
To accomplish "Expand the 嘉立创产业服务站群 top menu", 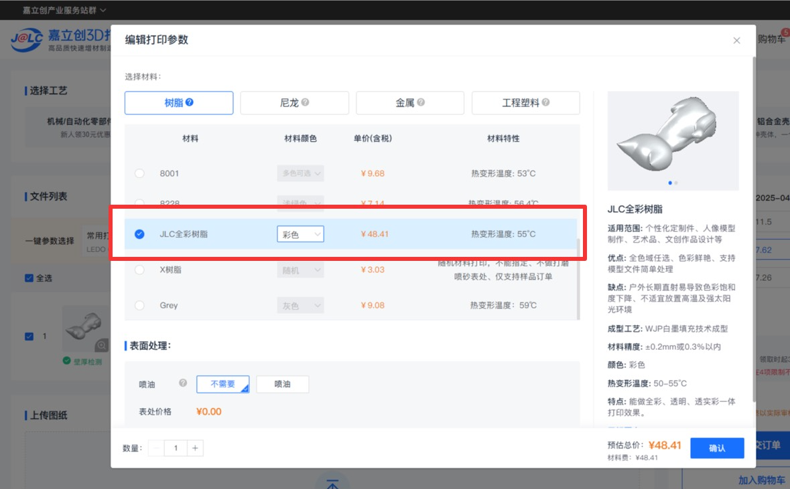I will 64,10.
